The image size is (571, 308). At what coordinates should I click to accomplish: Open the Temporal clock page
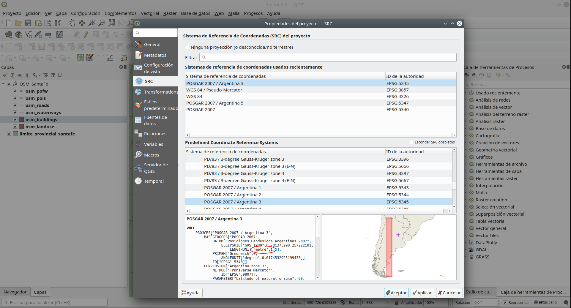[138, 181]
